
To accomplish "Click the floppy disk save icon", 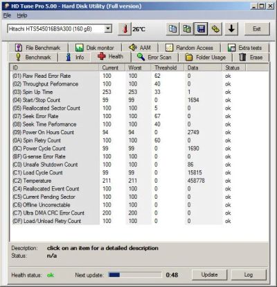I will pos(201,29).
